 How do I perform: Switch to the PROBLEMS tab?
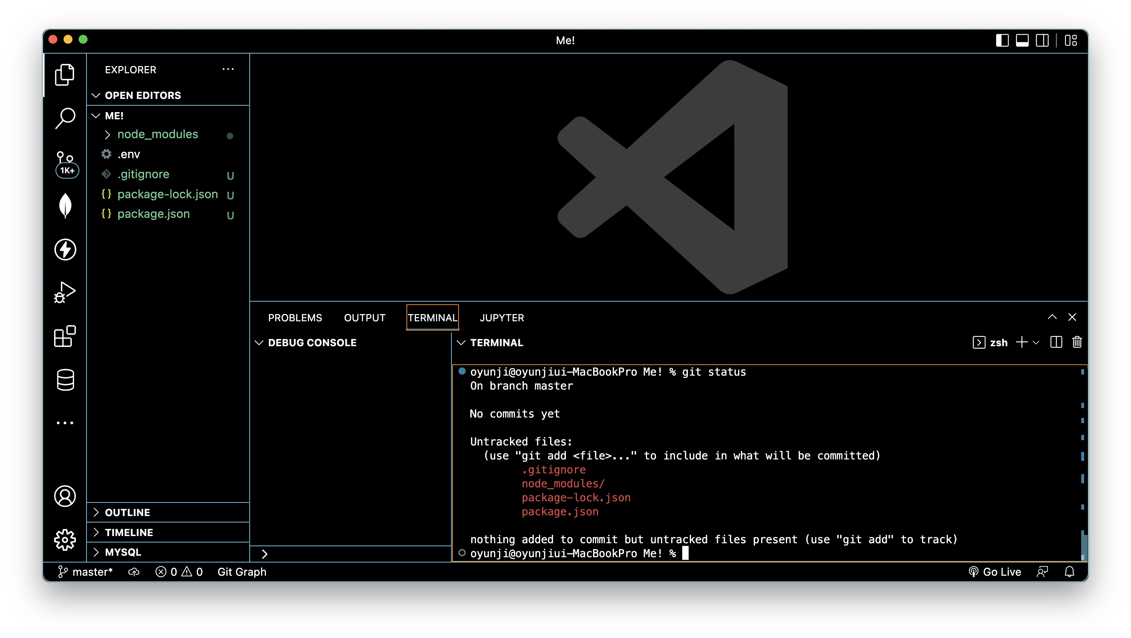[x=295, y=318]
